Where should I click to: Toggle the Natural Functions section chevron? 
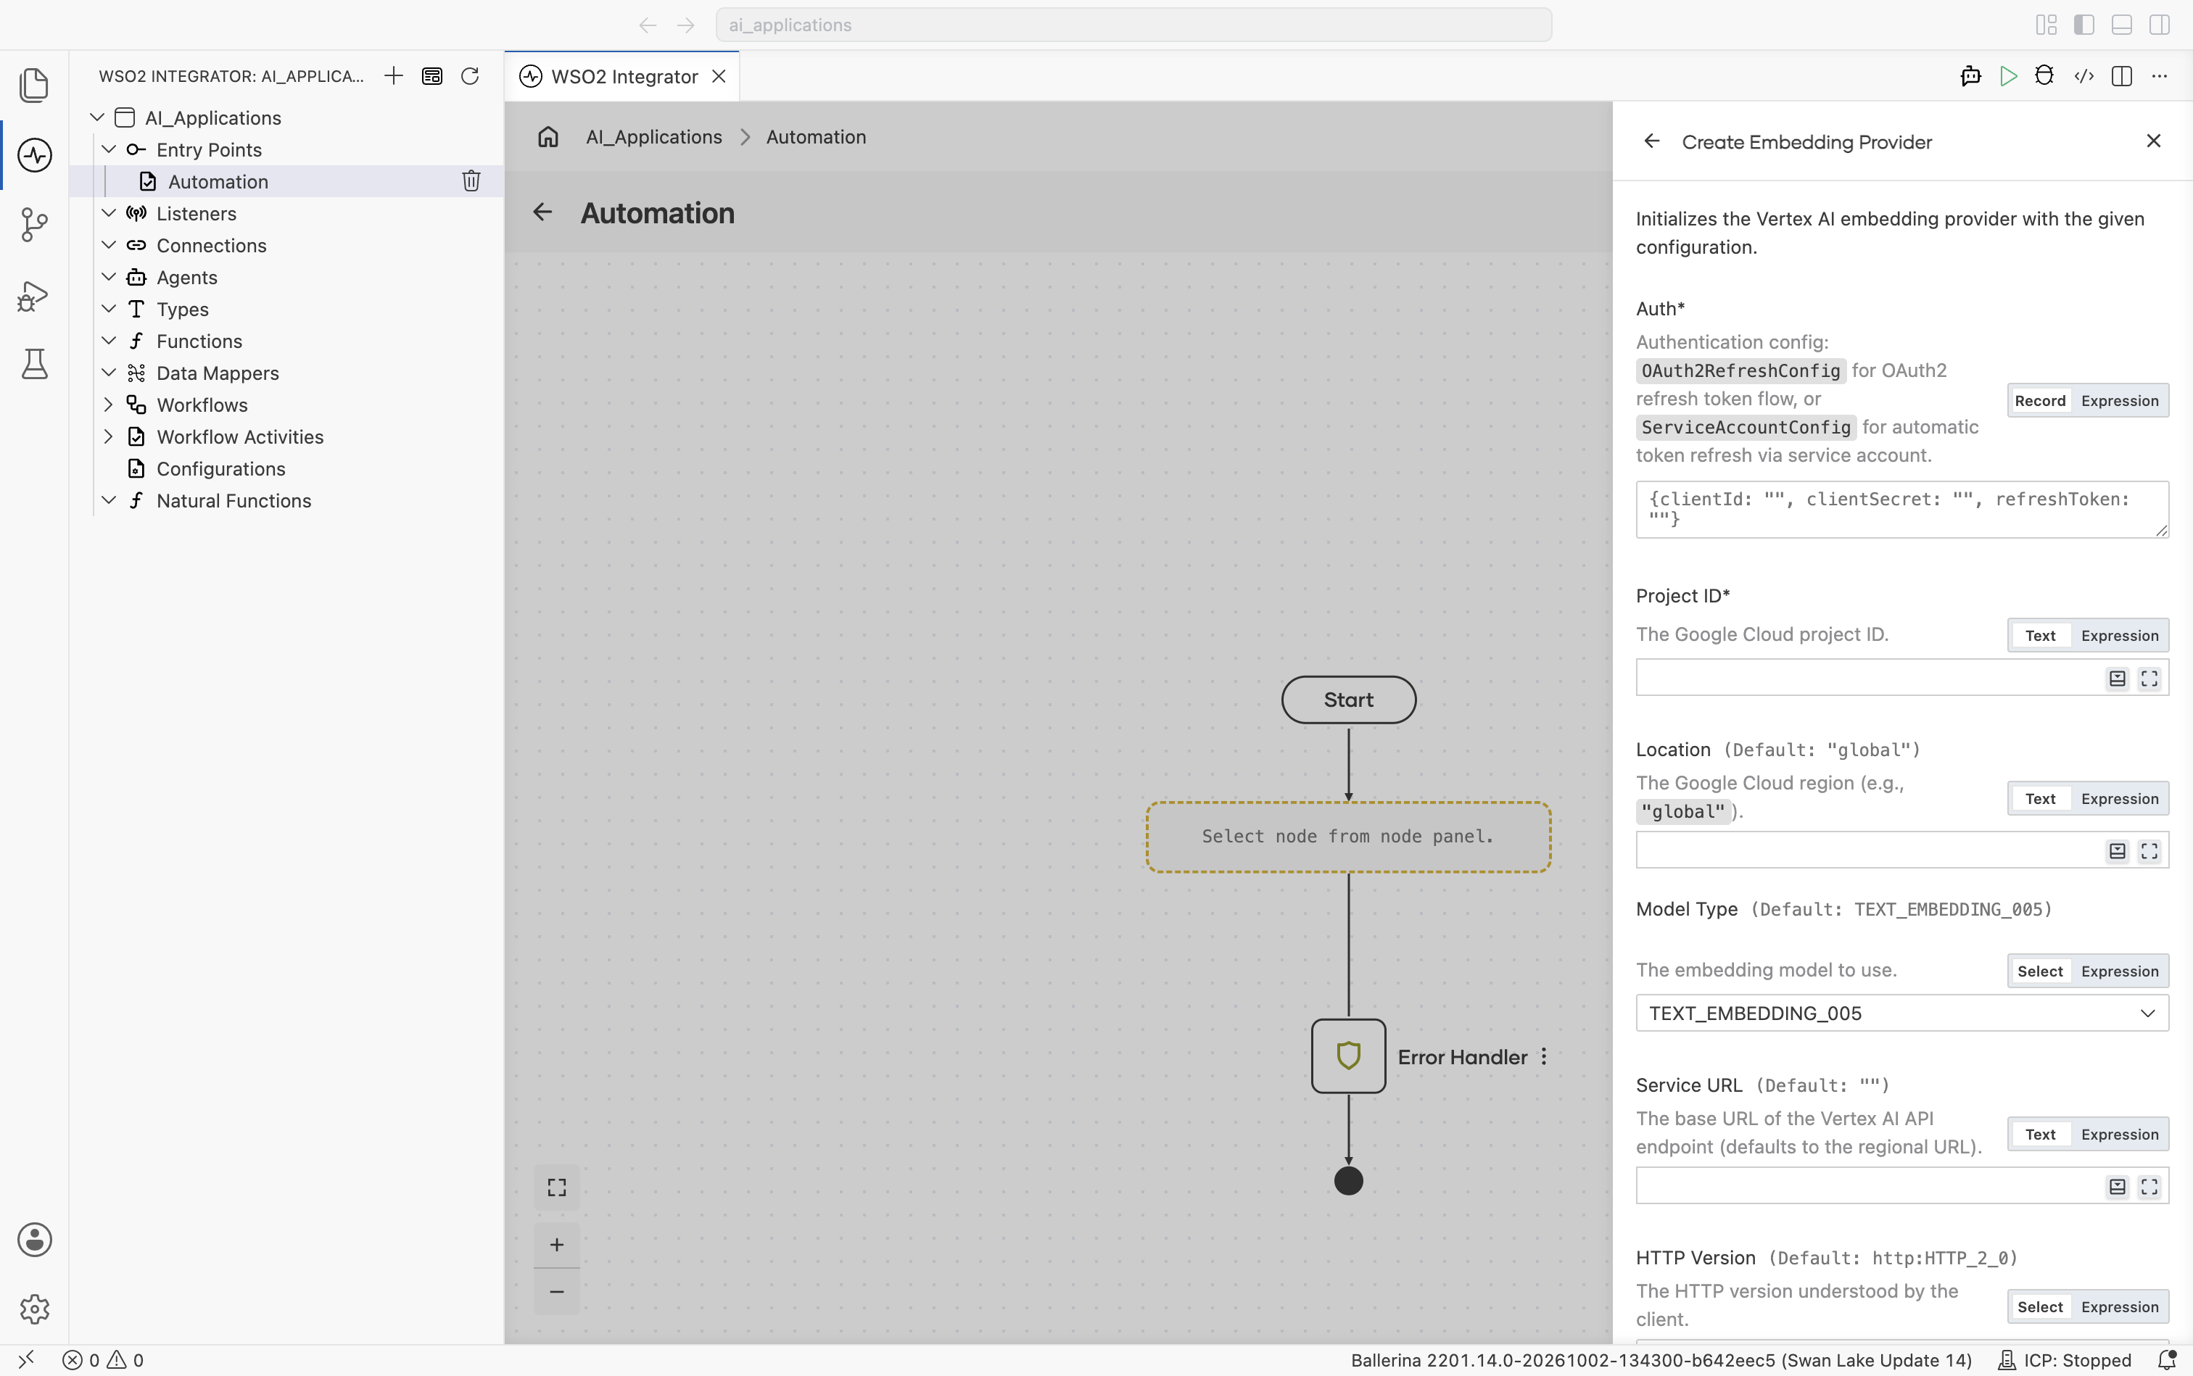[108, 500]
